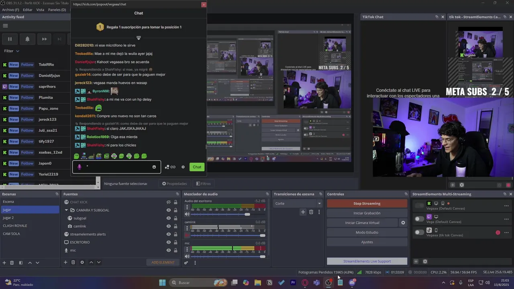Mute Audio del escritorio speaker icon
514x289 pixels.
[187, 214]
